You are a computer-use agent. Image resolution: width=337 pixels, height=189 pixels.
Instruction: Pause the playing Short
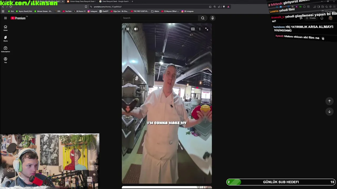click(127, 29)
